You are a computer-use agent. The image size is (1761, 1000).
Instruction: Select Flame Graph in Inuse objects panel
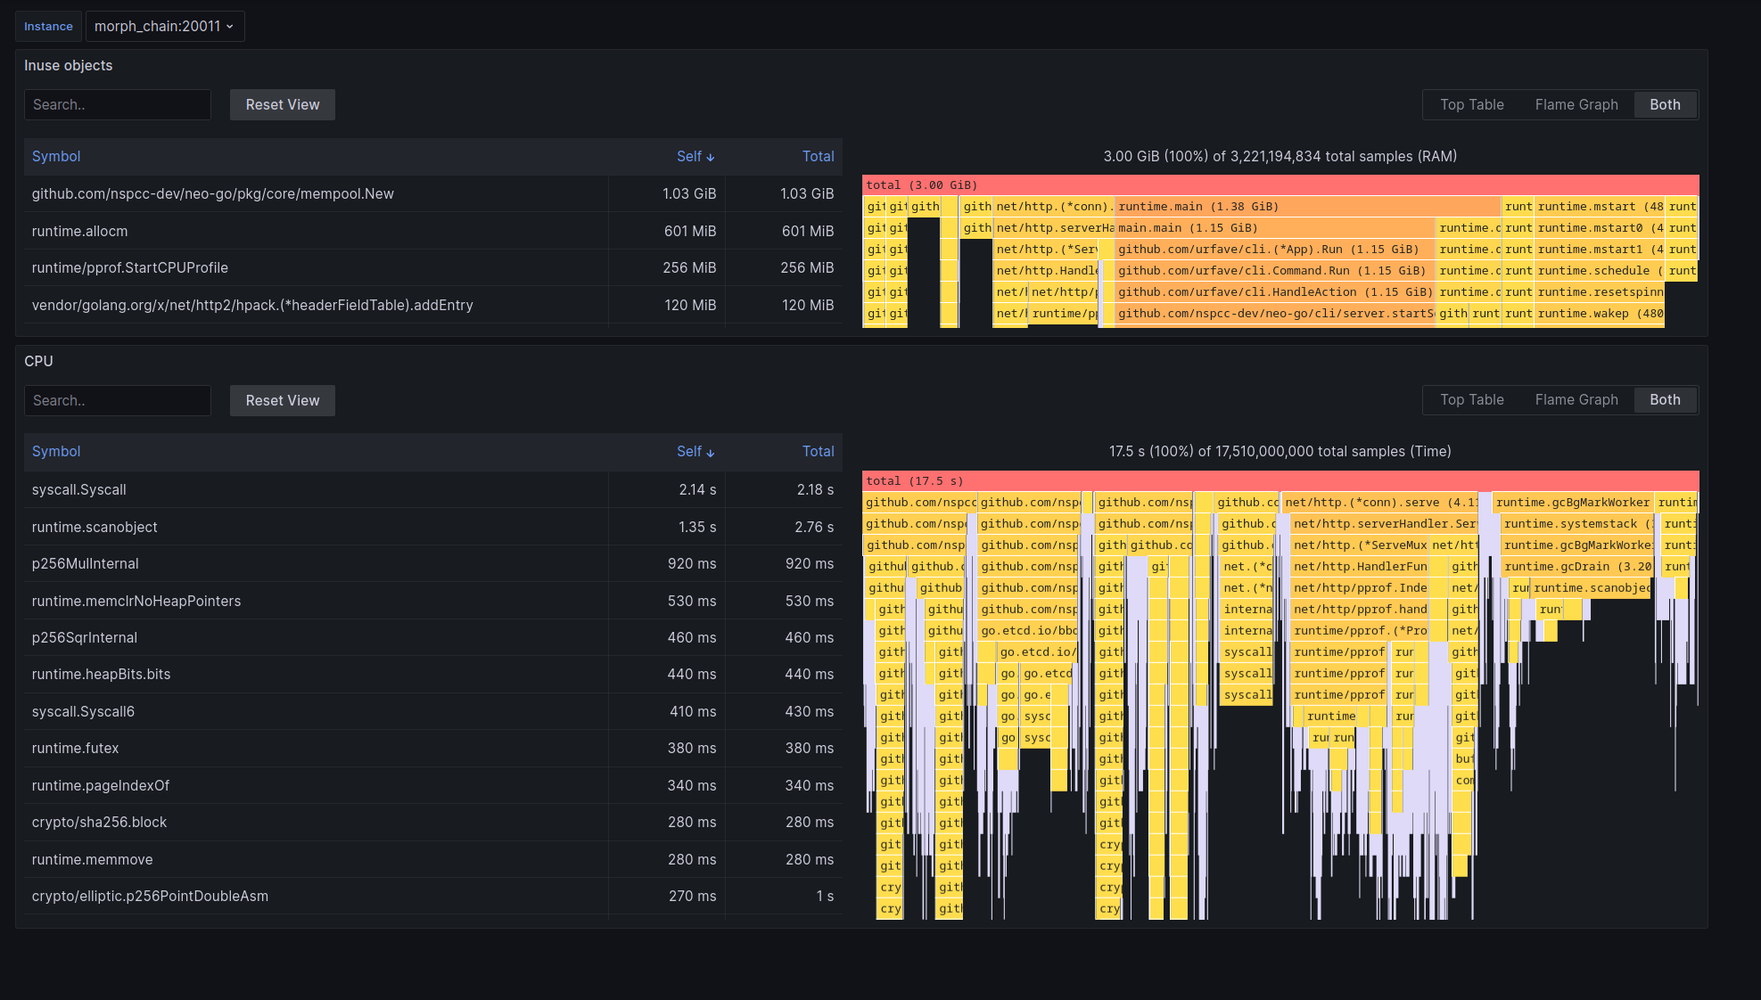[1576, 104]
